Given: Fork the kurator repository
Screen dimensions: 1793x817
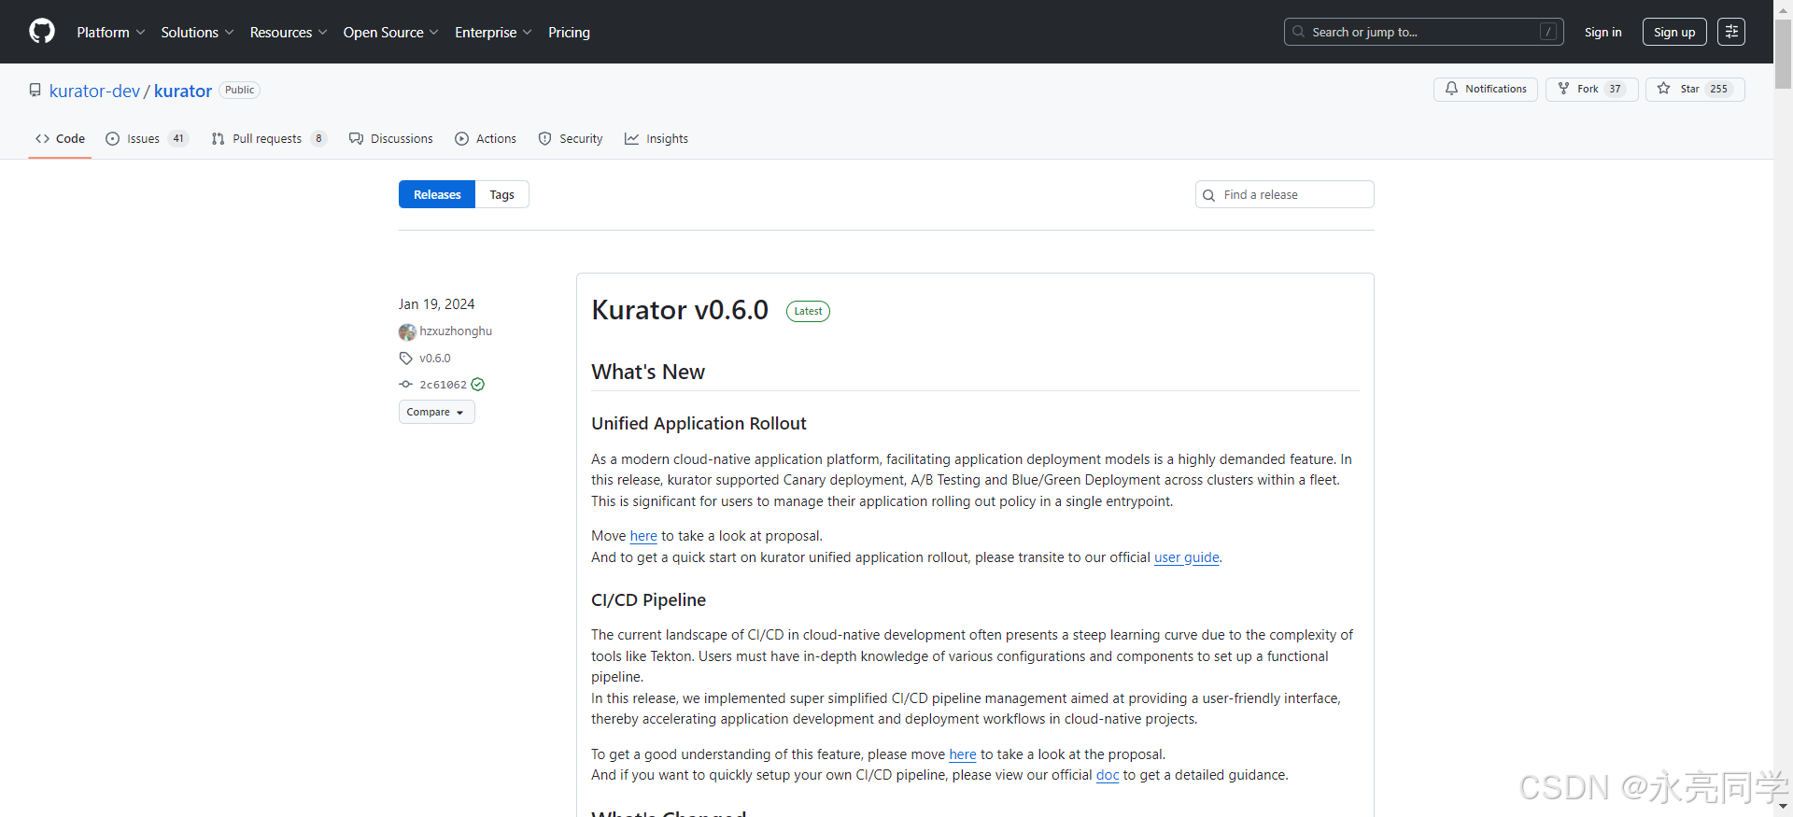Looking at the screenshot, I should point(1591,89).
